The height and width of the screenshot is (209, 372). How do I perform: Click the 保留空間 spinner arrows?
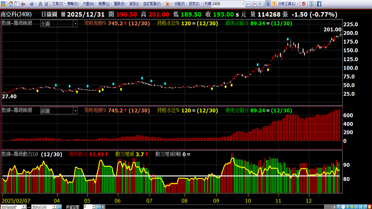tap(94, 207)
